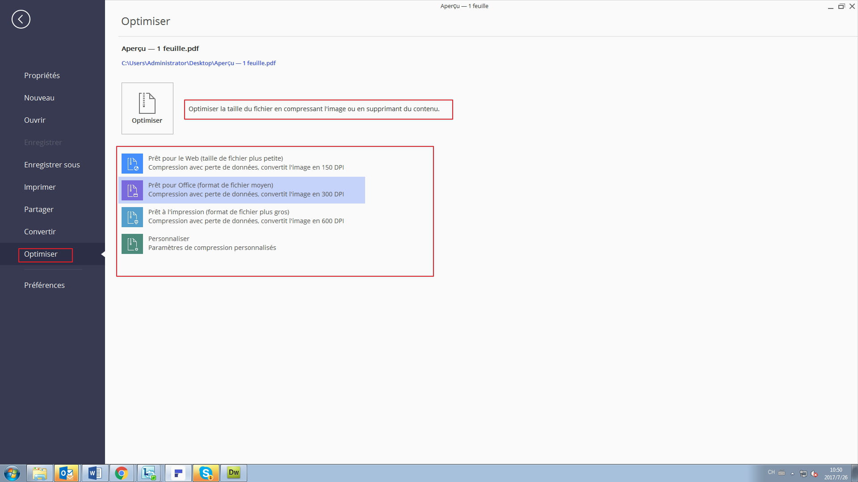858x482 pixels.
Task: Click the back arrow circle icon
Action: click(x=21, y=19)
